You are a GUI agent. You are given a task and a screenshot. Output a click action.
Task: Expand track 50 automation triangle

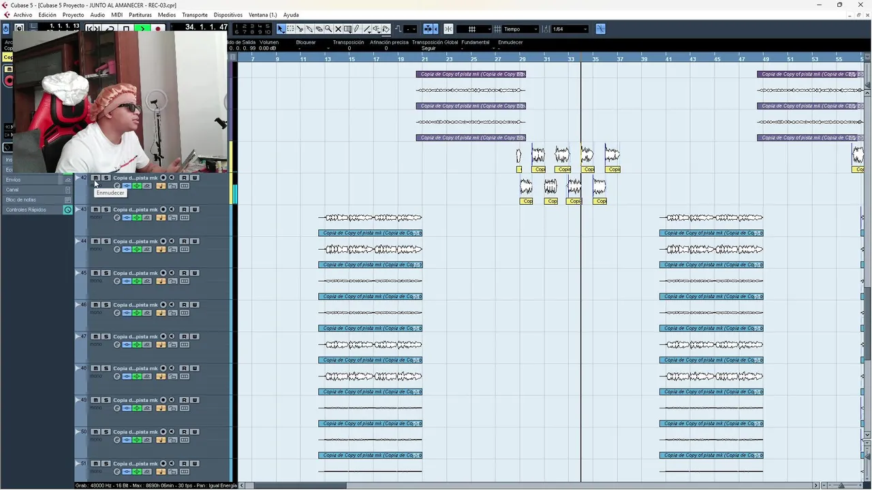pos(78,431)
